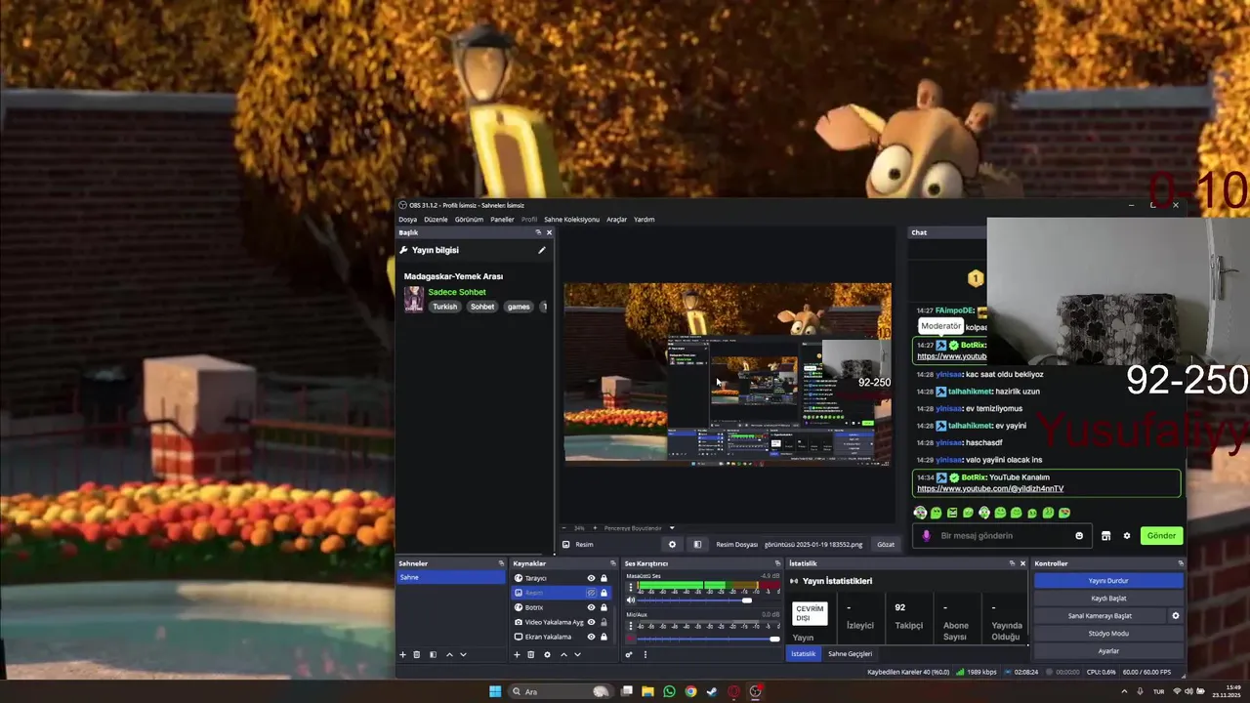Open source properties gear in the Kaynaklar panel

coord(547,654)
